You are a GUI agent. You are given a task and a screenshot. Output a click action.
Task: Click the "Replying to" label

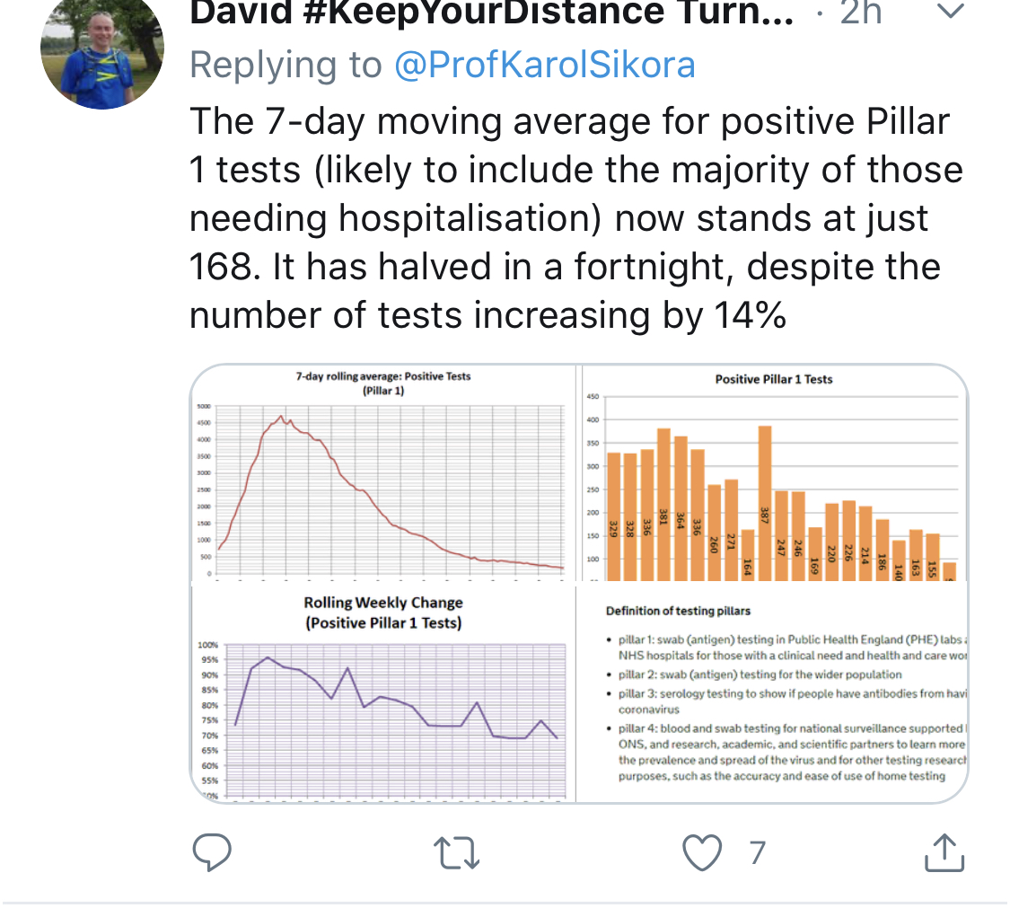(286, 66)
